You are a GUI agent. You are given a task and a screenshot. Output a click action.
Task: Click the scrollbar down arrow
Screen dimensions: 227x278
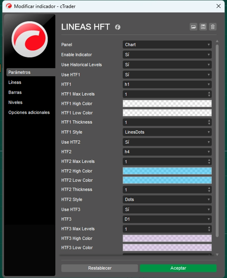click(x=217, y=255)
